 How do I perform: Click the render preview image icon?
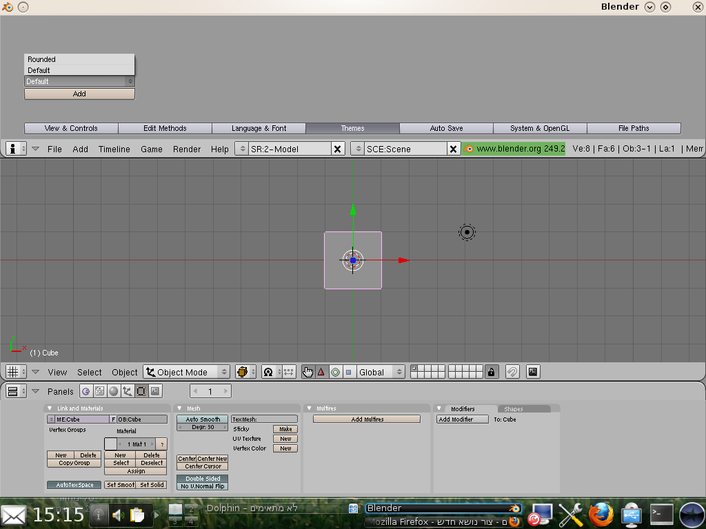(x=532, y=372)
